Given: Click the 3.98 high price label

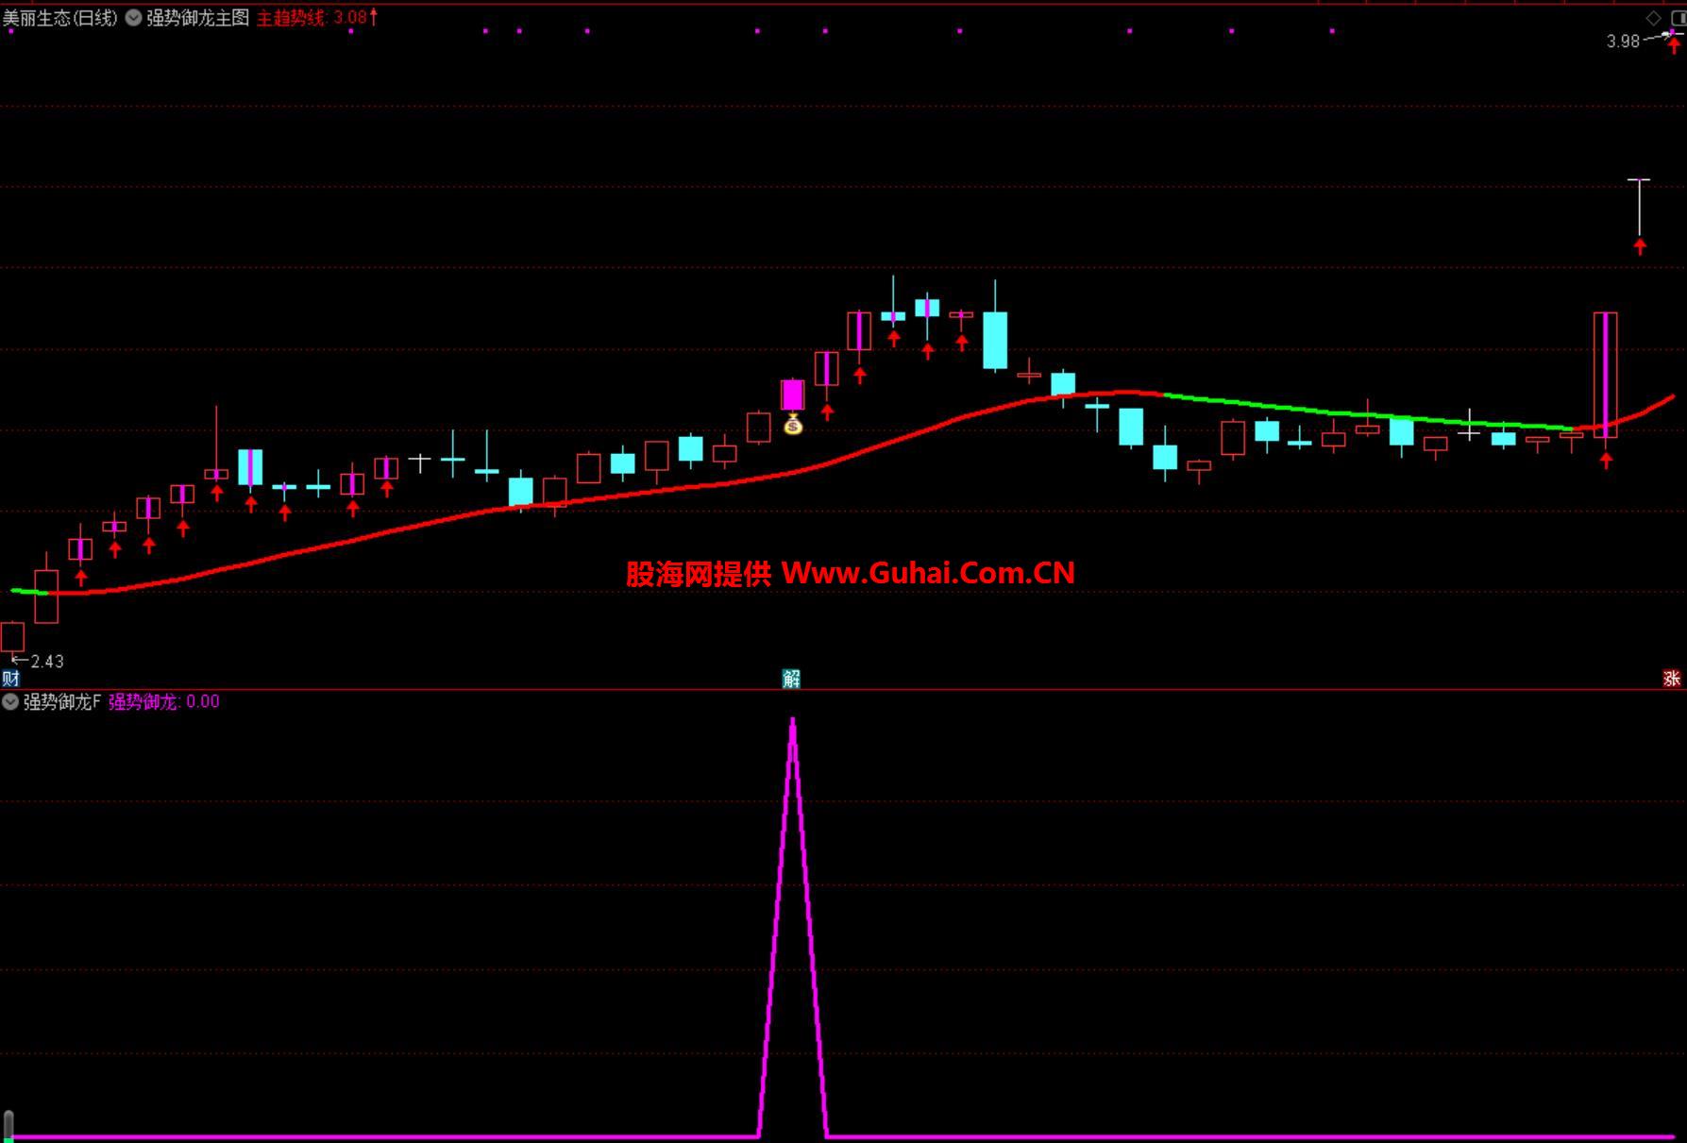Looking at the screenshot, I should pos(1623,41).
